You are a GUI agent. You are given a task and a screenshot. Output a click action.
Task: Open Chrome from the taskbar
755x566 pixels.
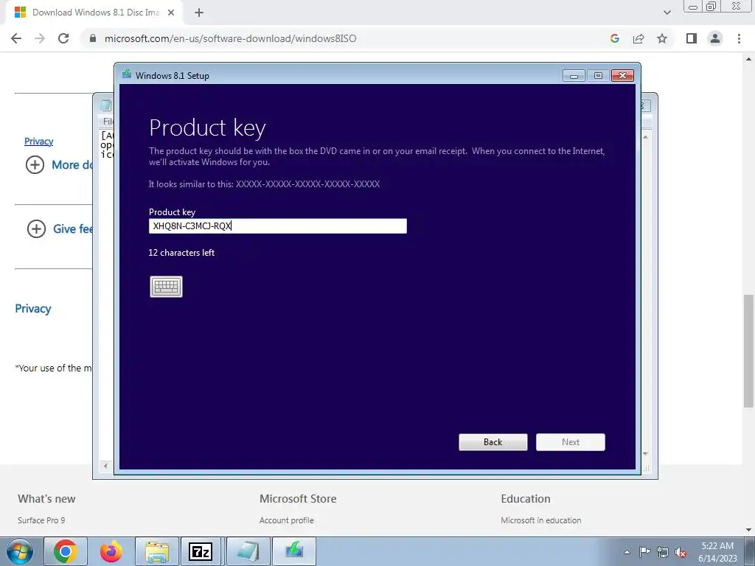tap(66, 551)
